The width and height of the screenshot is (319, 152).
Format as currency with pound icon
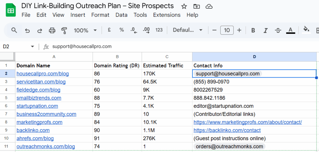click(x=109, y=30)
